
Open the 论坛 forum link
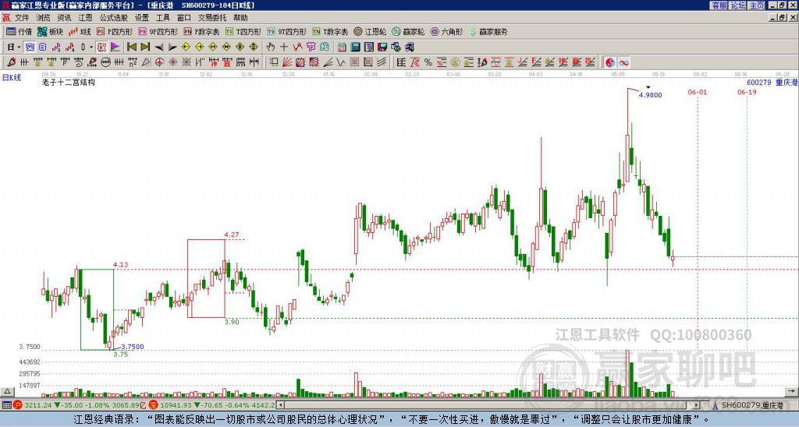point(737,5)
